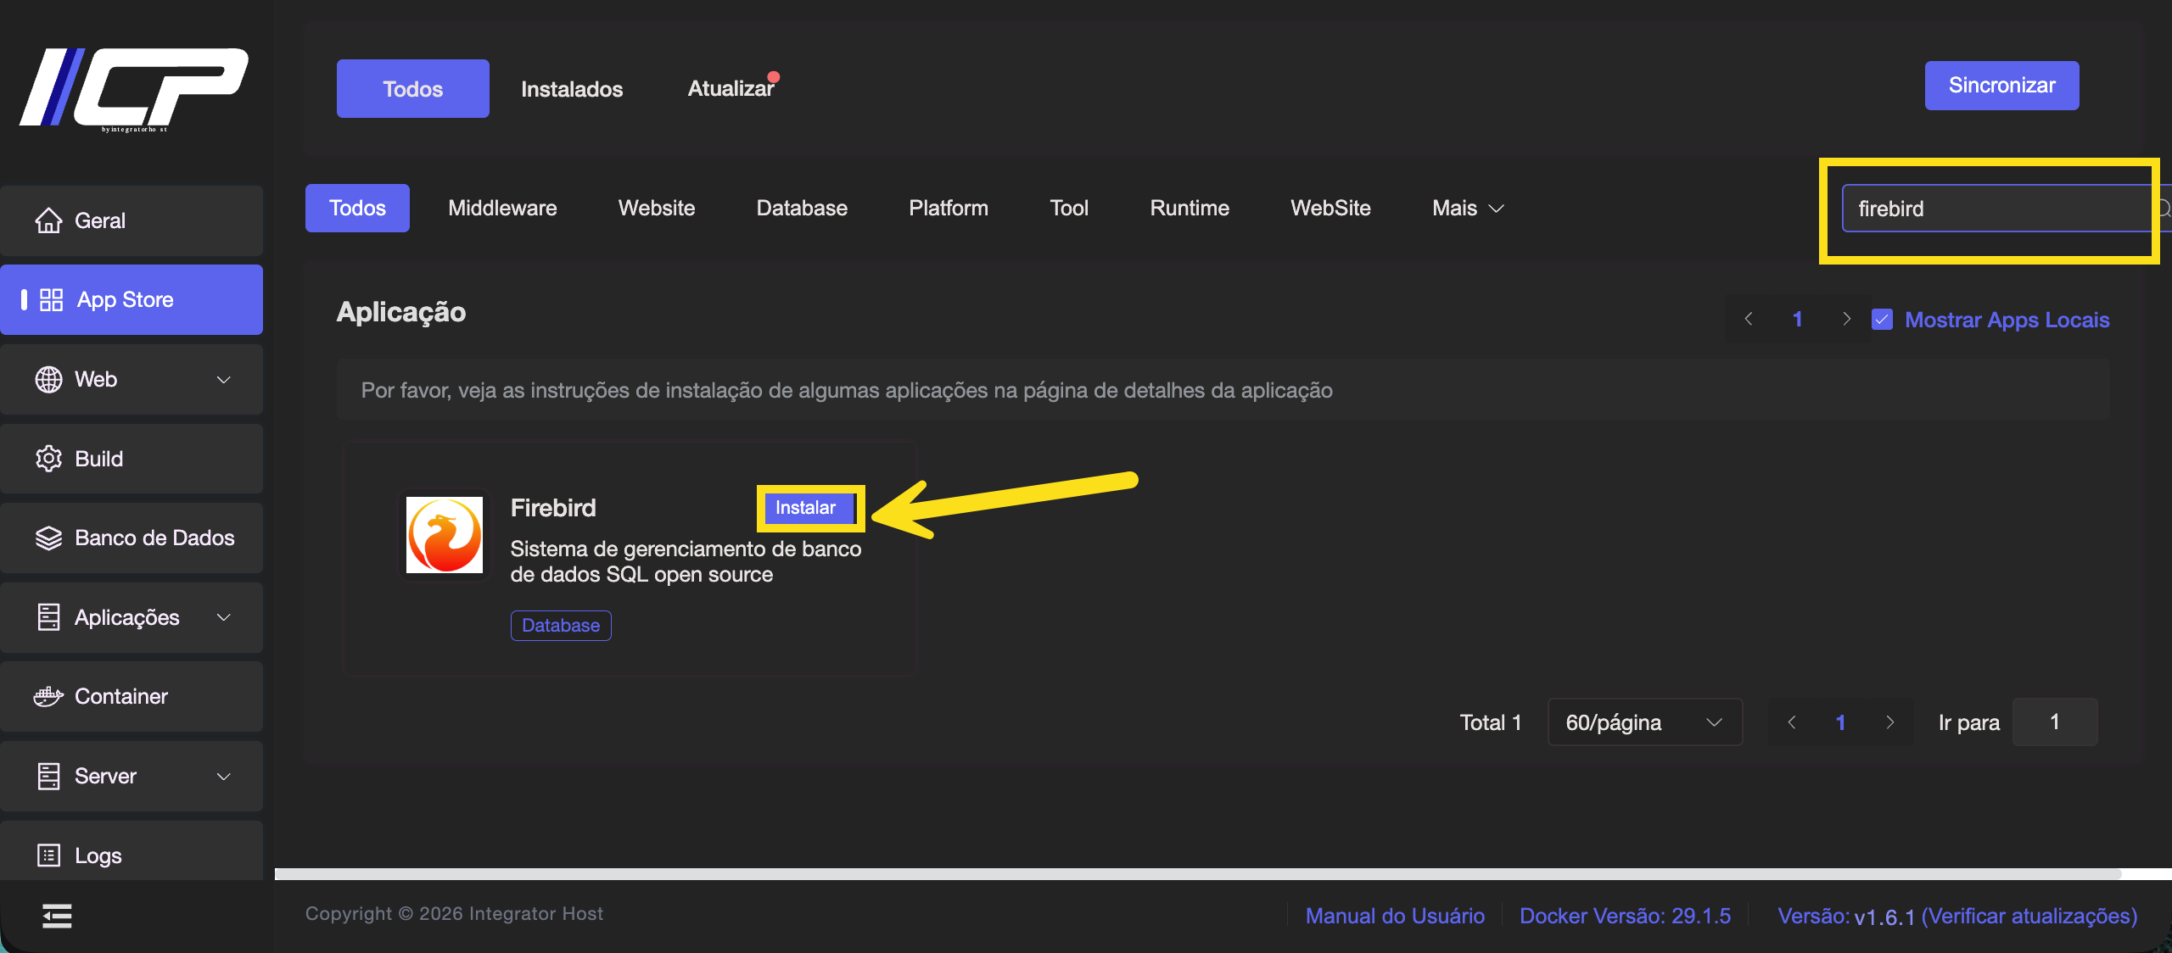Click the Logs list icon
Viewport: 2172px width, 953px height.
tap(48, 855)
